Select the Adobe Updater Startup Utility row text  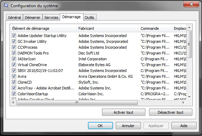point(42,36)
